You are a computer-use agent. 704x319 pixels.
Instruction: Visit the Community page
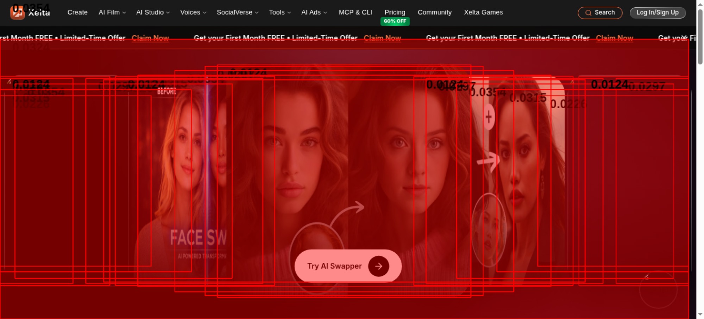[435, 12]
